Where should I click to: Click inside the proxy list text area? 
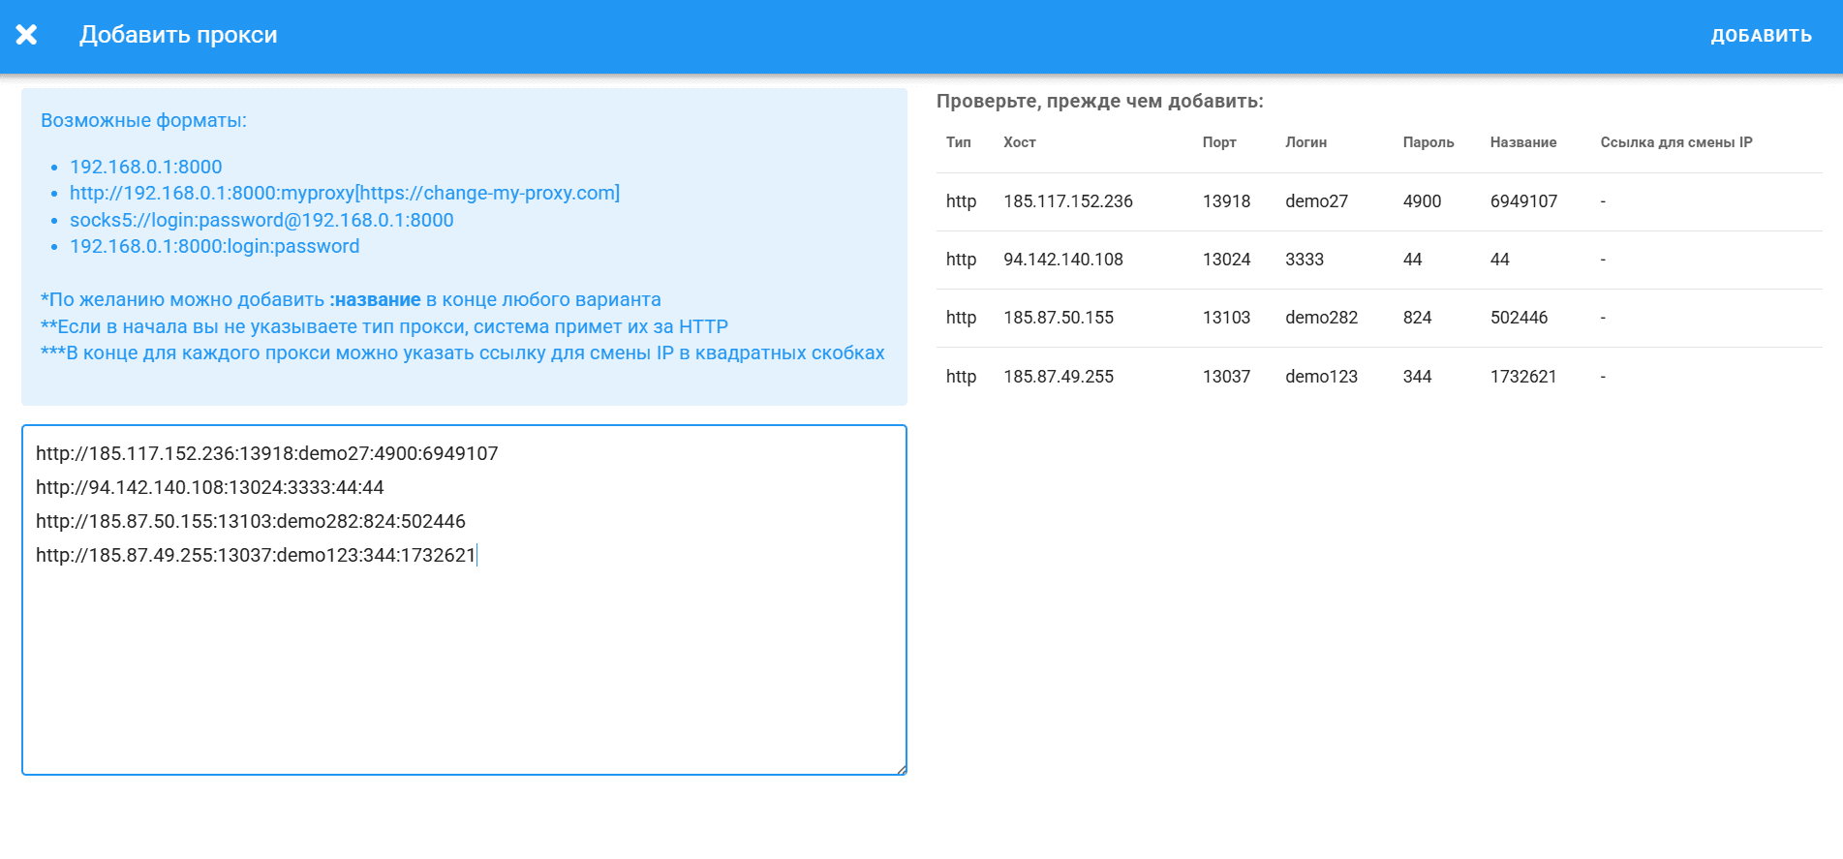[463, 659]
